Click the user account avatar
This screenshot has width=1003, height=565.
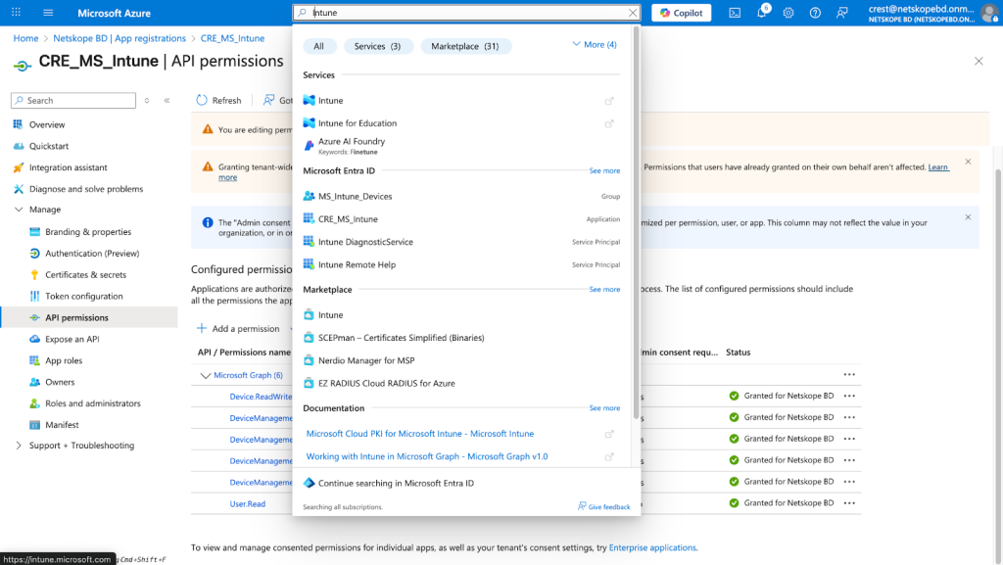(990, 13)
